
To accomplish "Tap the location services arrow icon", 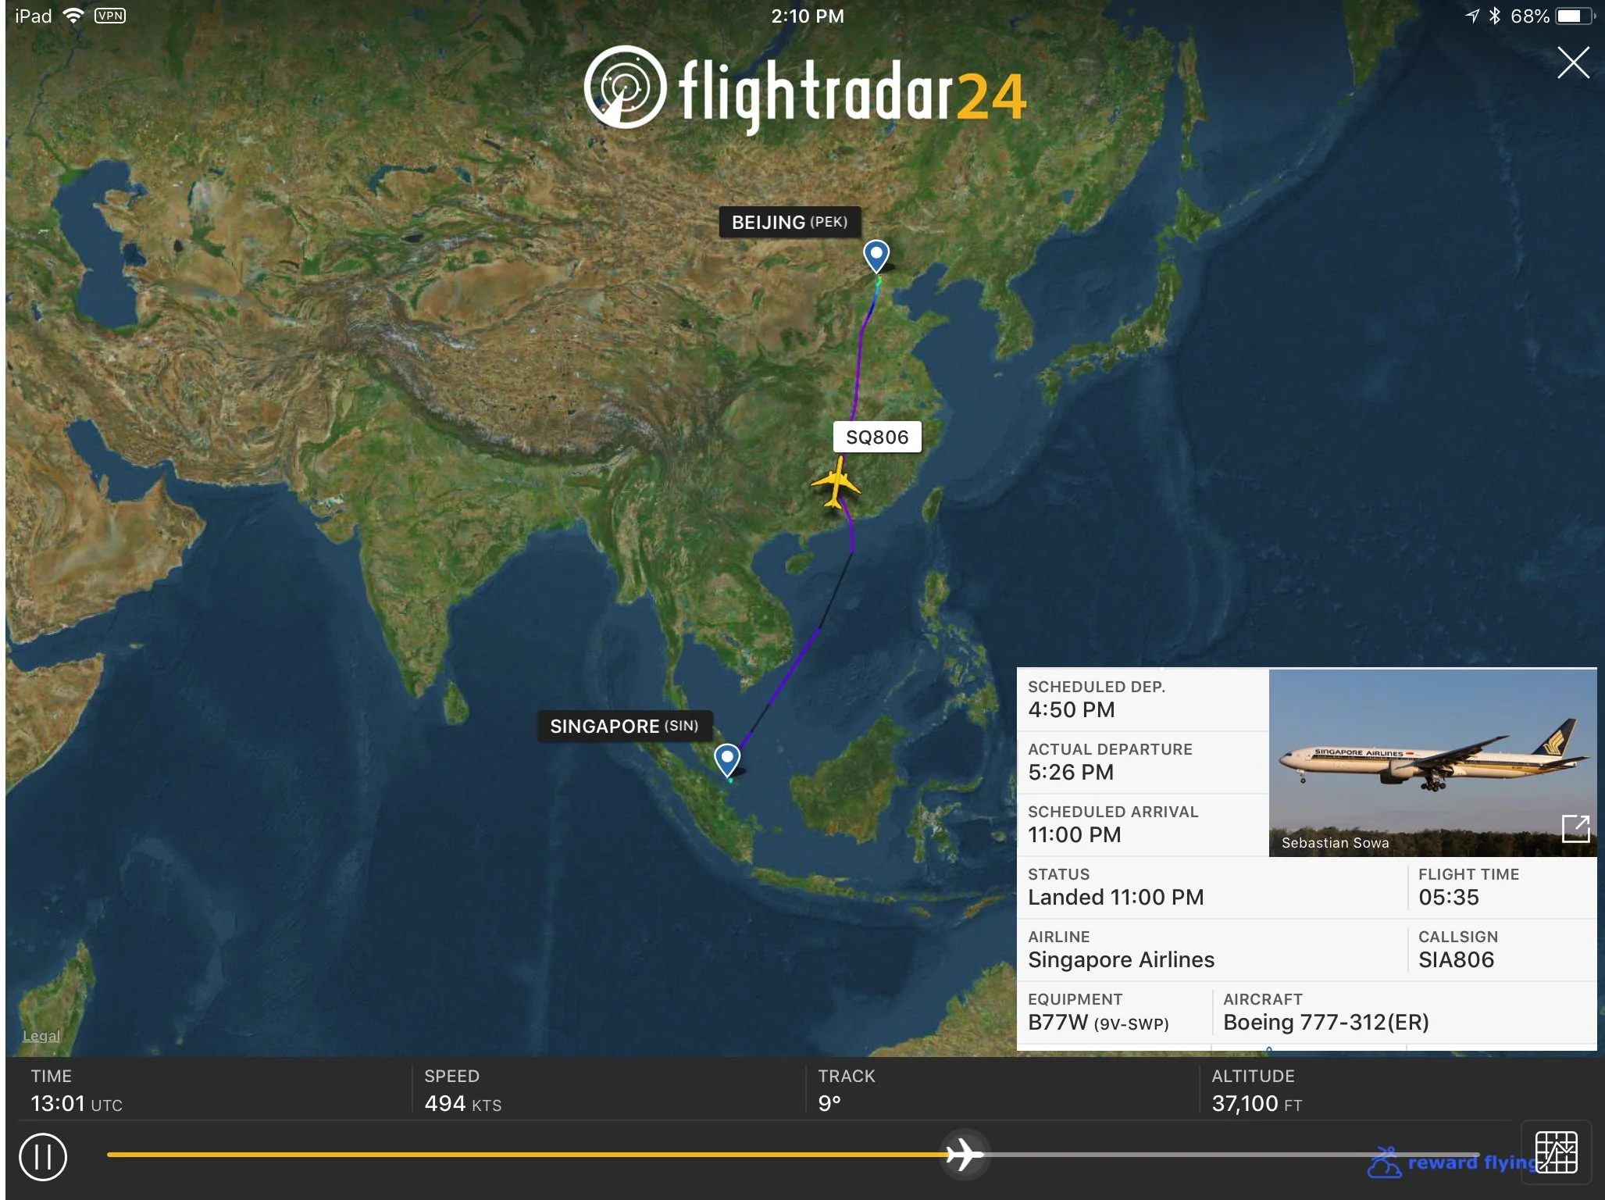I will (1472, 16).
